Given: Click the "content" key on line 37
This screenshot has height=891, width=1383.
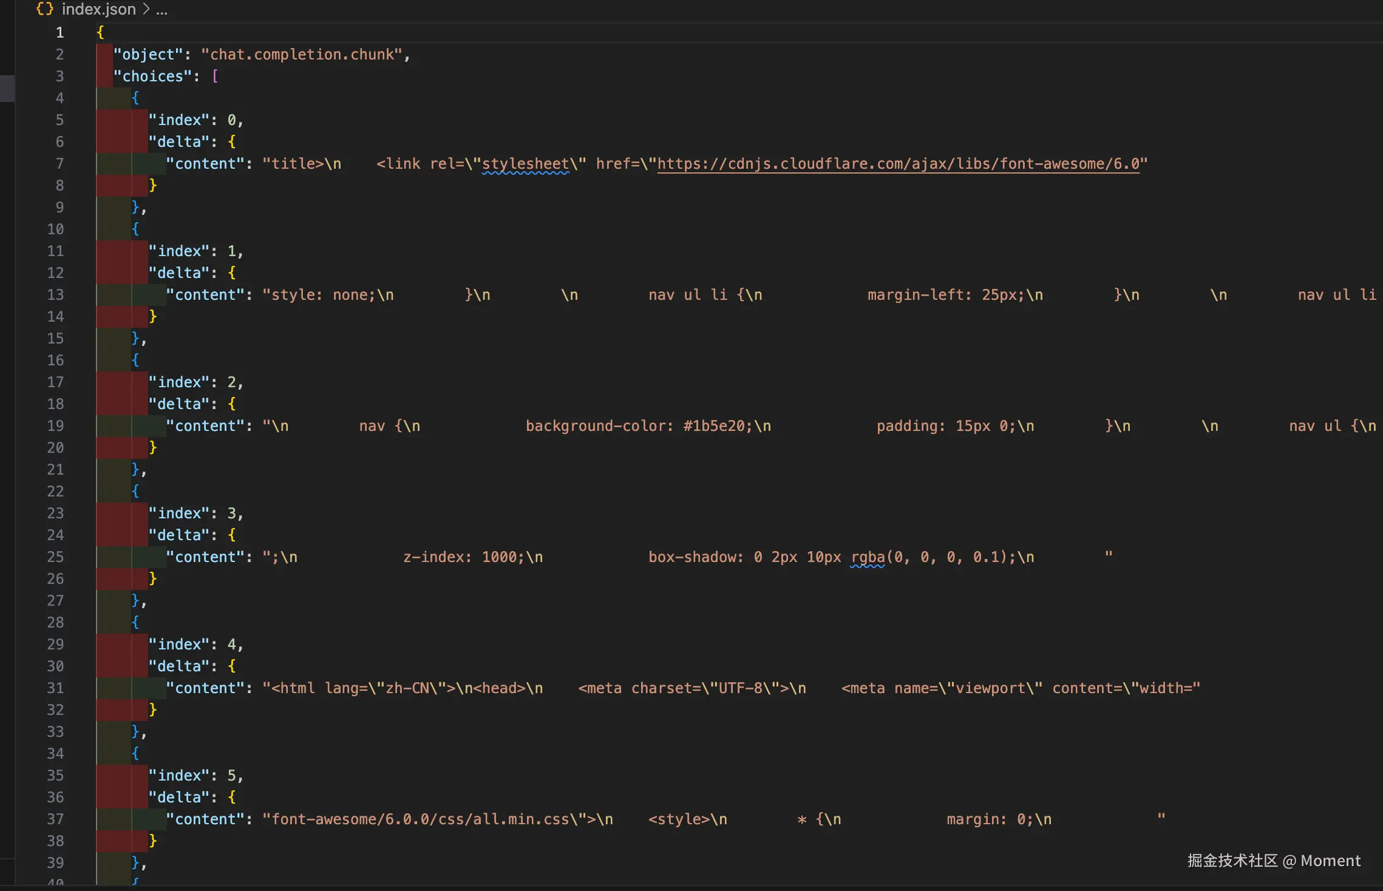Looking at the screenshot, I should click(205, 819).
